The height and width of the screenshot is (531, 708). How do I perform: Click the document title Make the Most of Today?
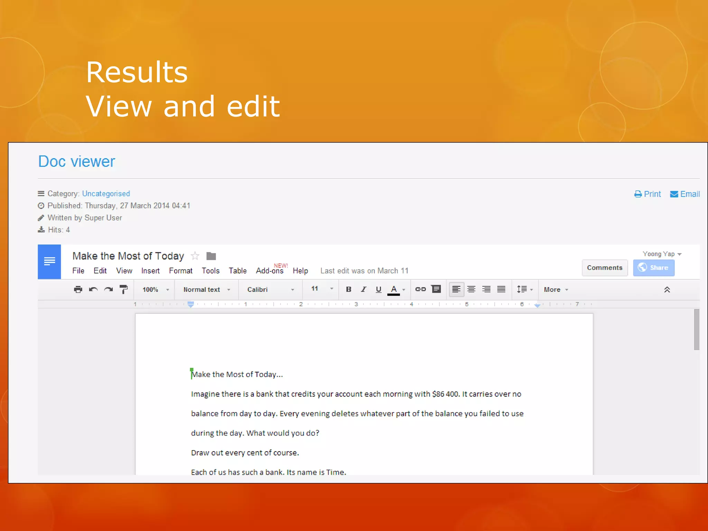[x=128, y=256]
